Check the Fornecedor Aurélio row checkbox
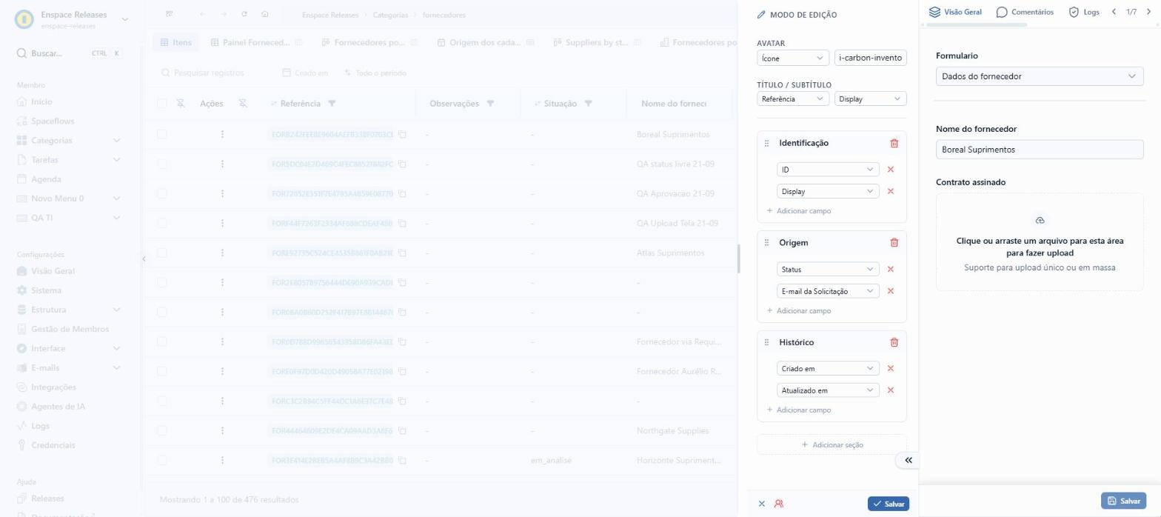Viewport: 1161px width, 517px height. click(x=162, y=371)
